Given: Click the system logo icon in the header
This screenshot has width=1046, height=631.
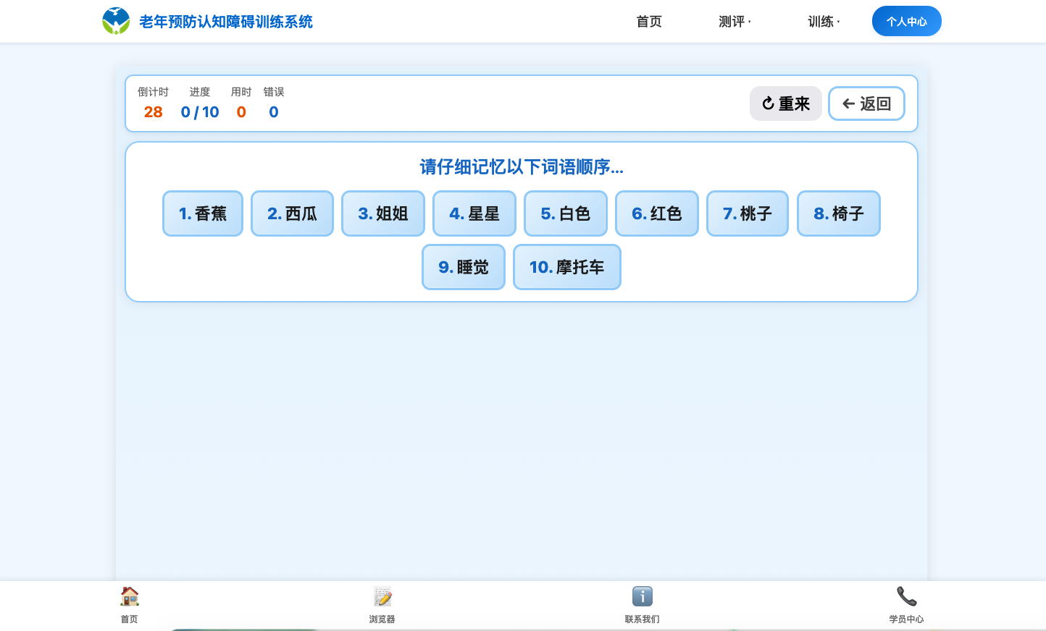Looking at the screenshot, I should (x=116, y=21).
